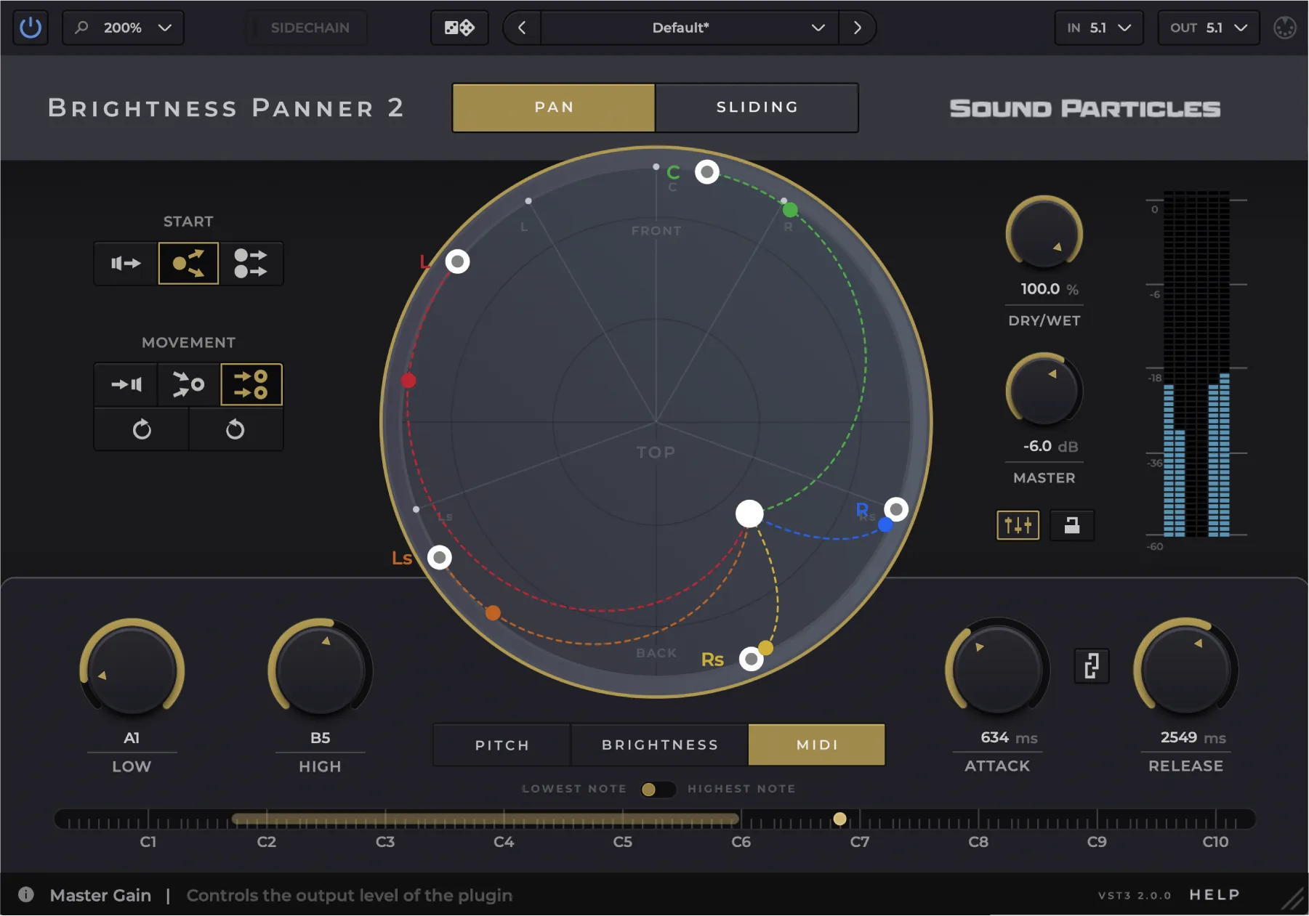
Task: Click the Low note knob
Action: (132, 670)
